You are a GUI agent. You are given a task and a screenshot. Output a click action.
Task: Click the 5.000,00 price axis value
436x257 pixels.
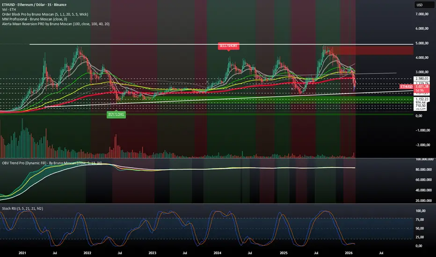pos(422,43)
